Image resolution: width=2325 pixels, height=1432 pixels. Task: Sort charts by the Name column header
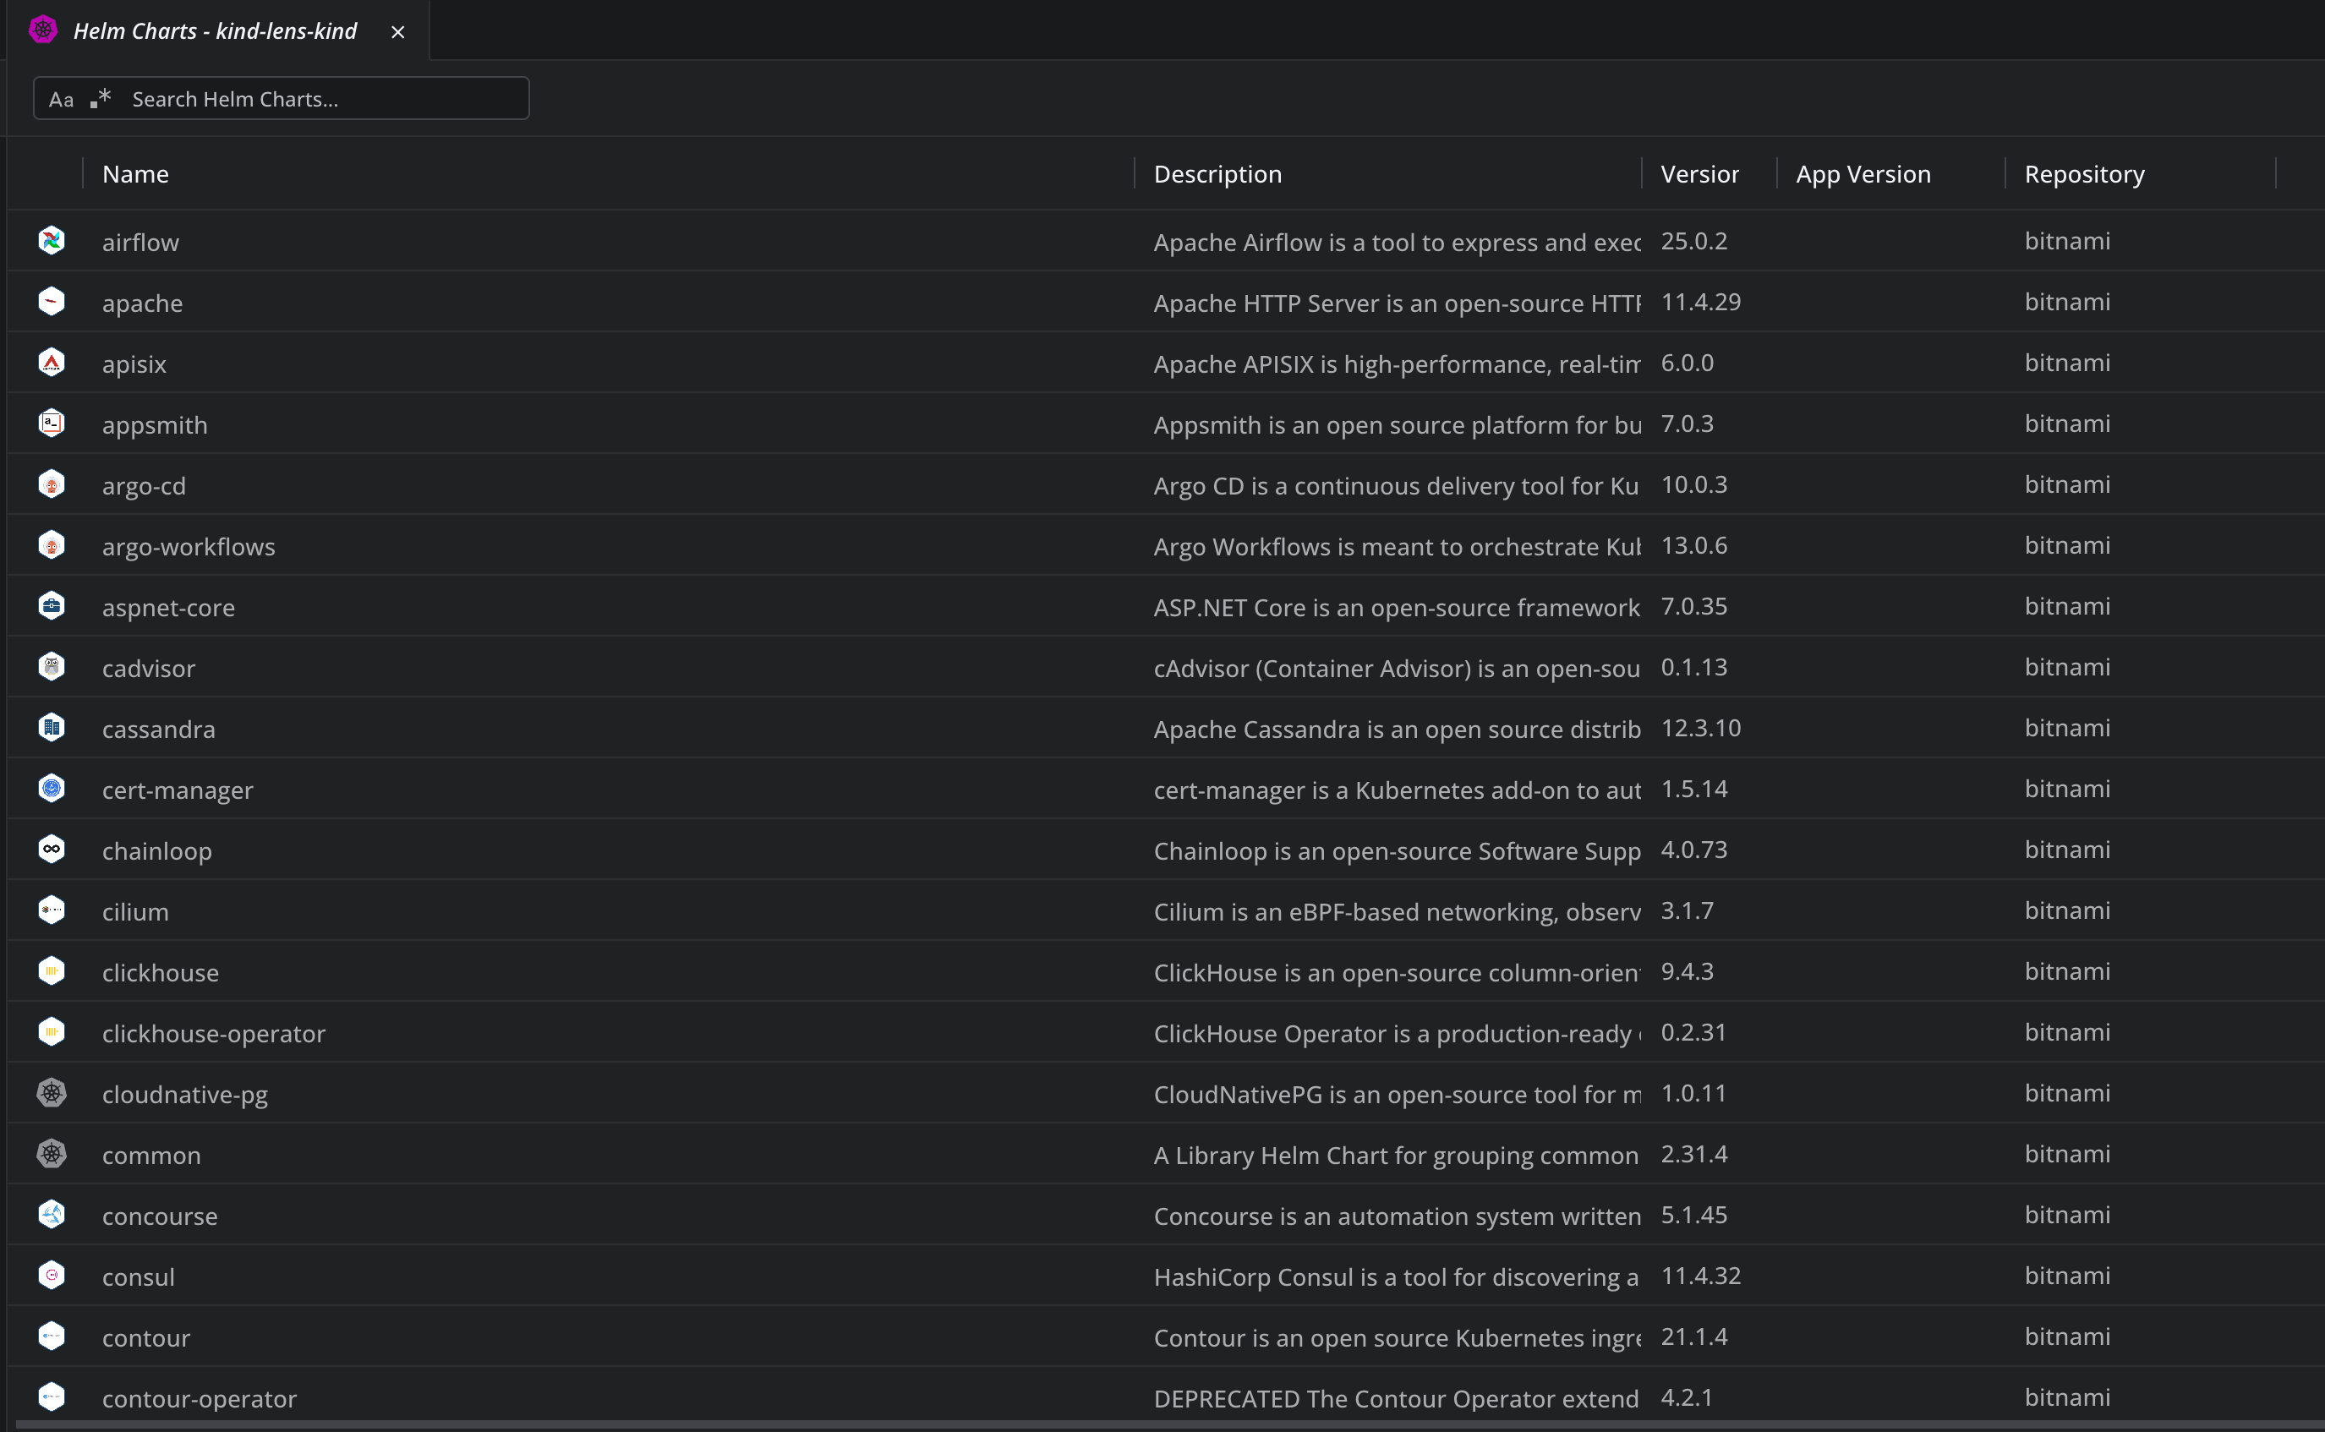pos(135,173)
